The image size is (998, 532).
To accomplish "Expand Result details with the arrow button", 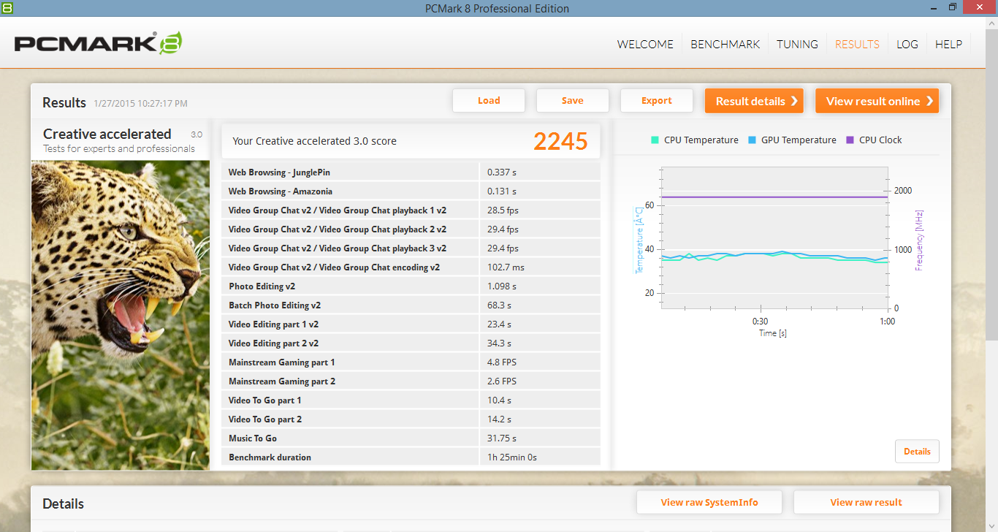I will 754,101.
